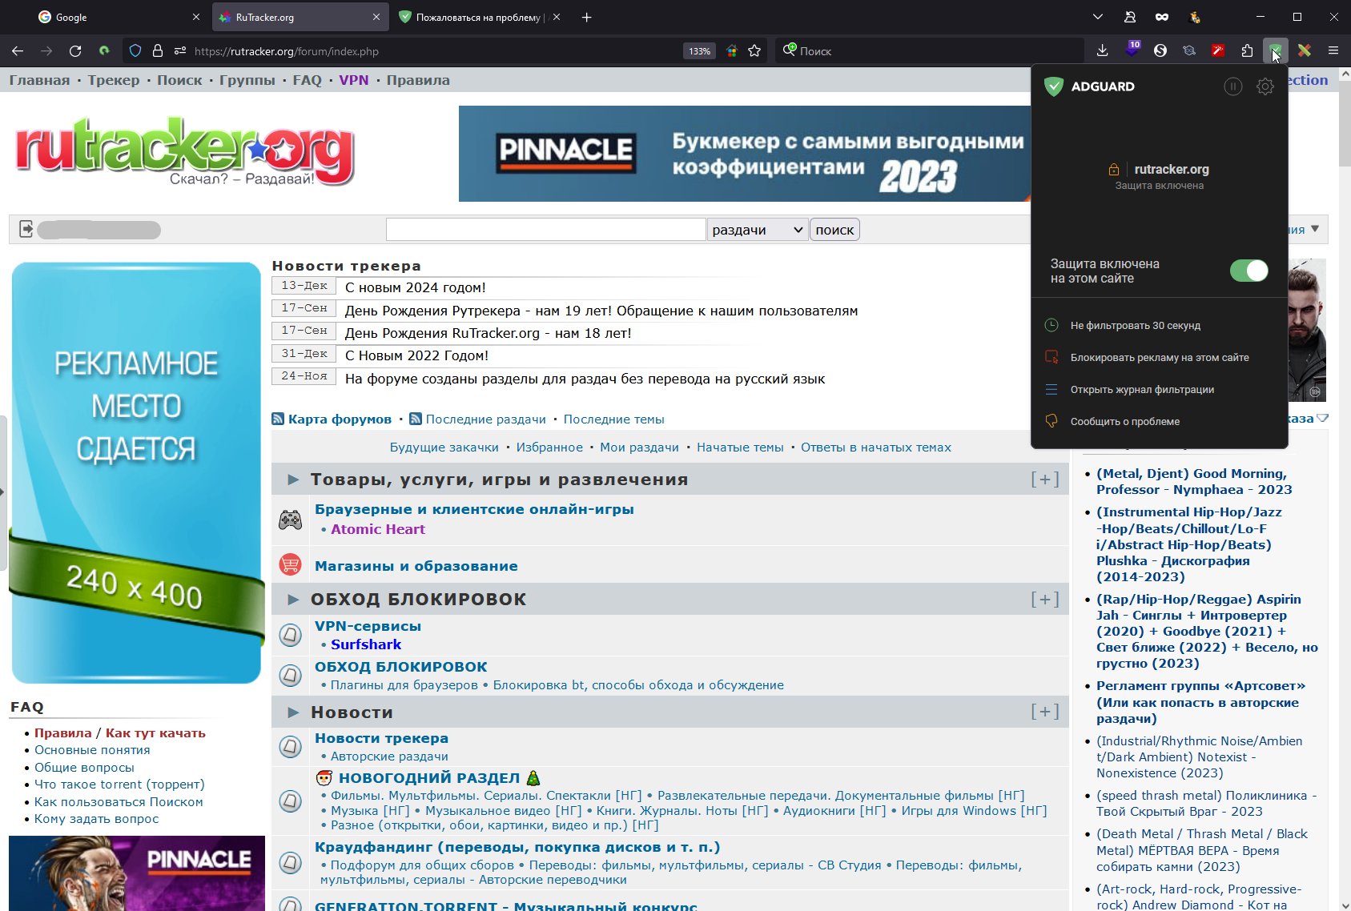Image resolution: width=1351 pixels, height=911 pixels.
Task: Click the Firefox downloads arrow icon
Action: point(1102,50)
